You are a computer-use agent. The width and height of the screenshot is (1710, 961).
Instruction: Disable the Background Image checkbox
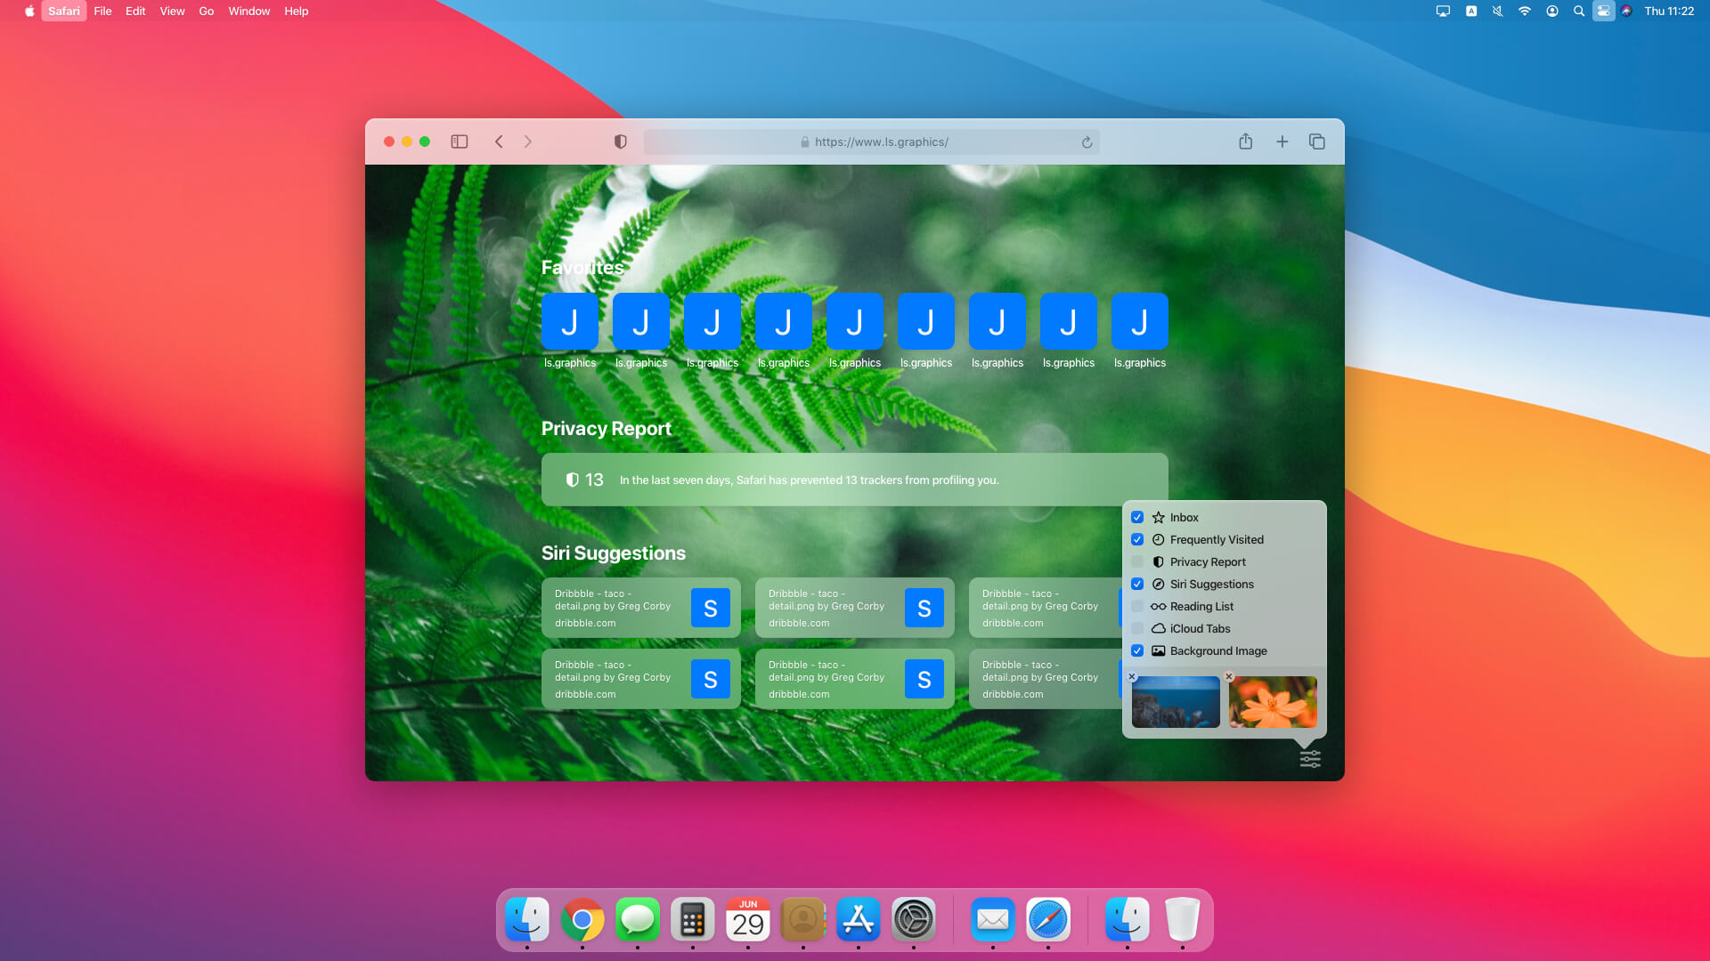[x=1137, y=650]
